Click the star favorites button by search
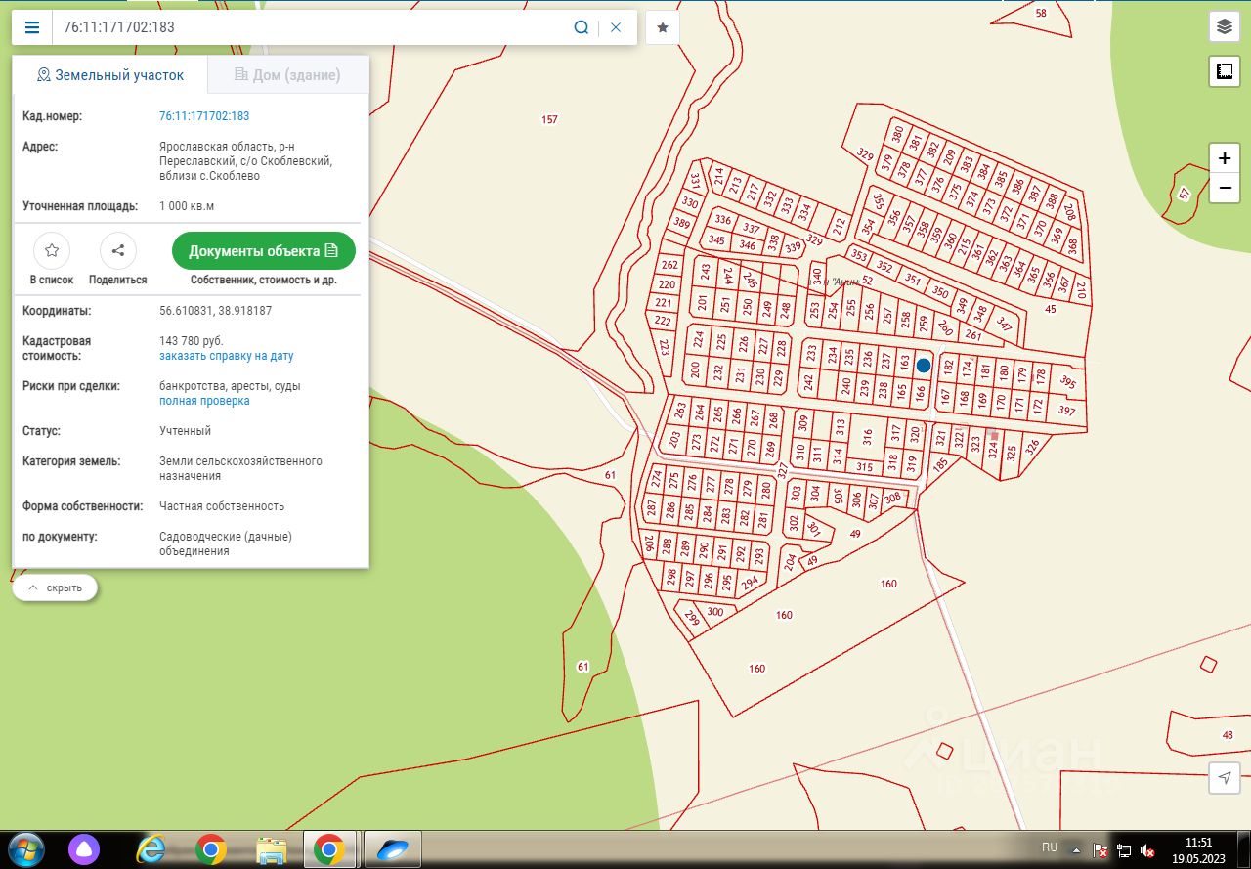 [663, 27]
